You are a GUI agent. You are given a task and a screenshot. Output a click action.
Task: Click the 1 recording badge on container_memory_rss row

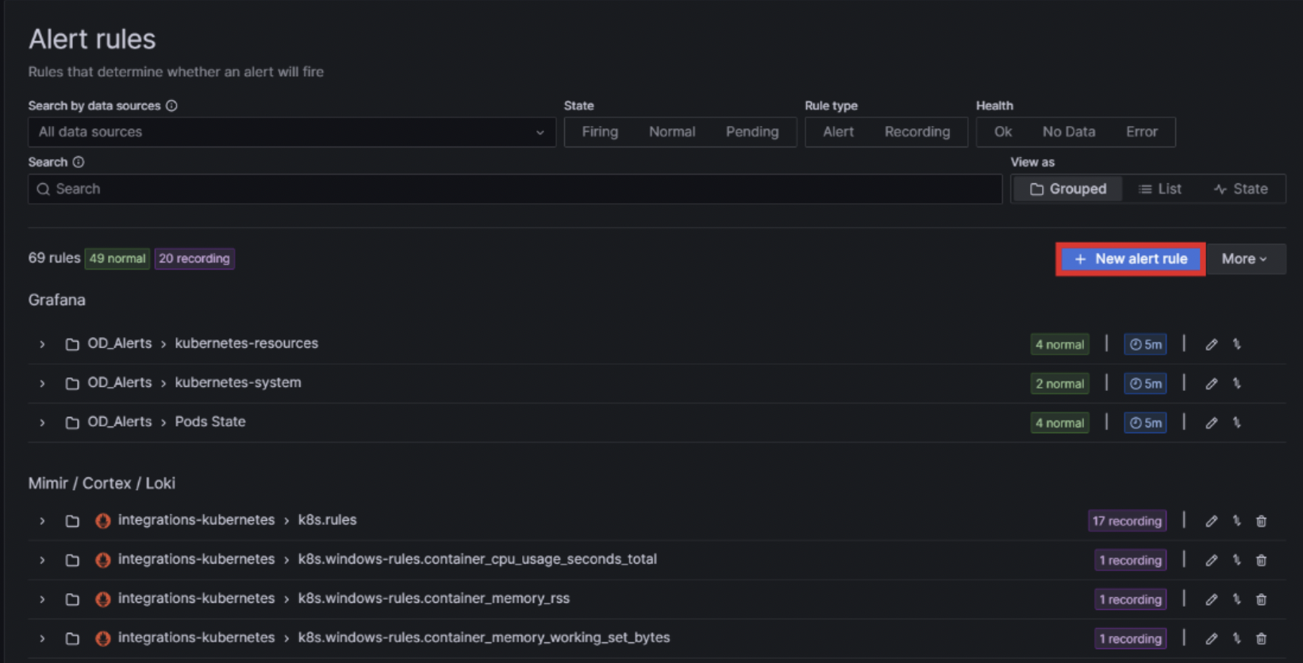pyautogui.click(x=1130, y=600)
